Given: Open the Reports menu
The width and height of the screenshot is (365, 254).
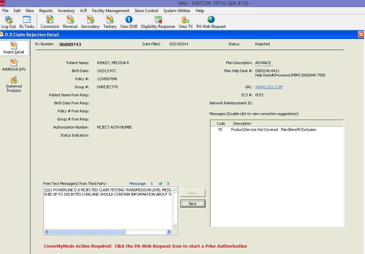Looking at the screenshot, I should coord(46,11).
